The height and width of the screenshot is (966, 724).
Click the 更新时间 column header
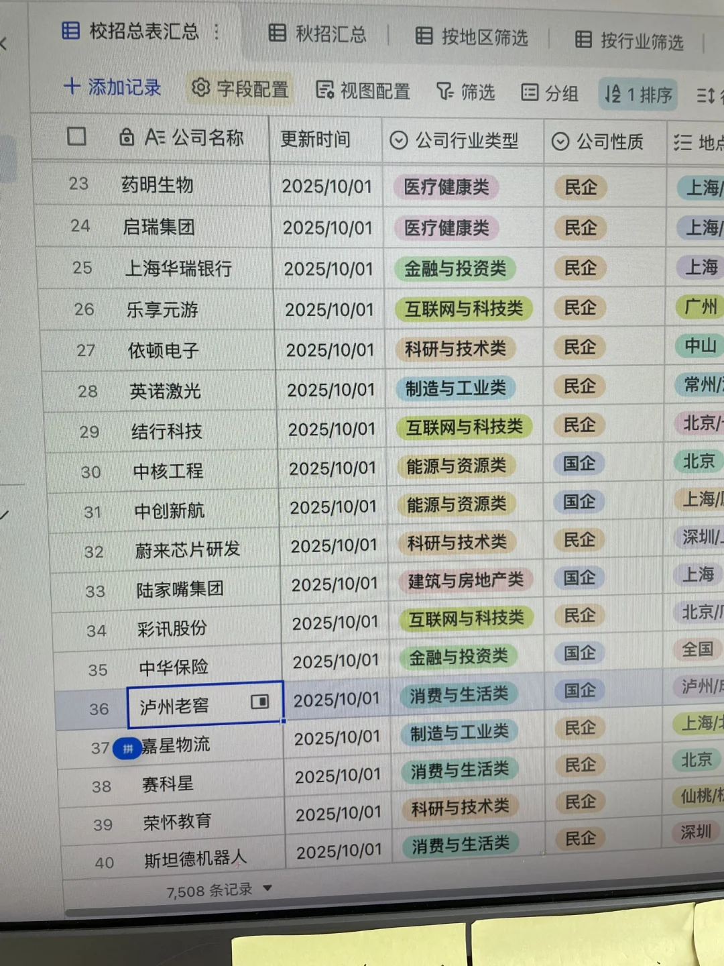point(315,139)
